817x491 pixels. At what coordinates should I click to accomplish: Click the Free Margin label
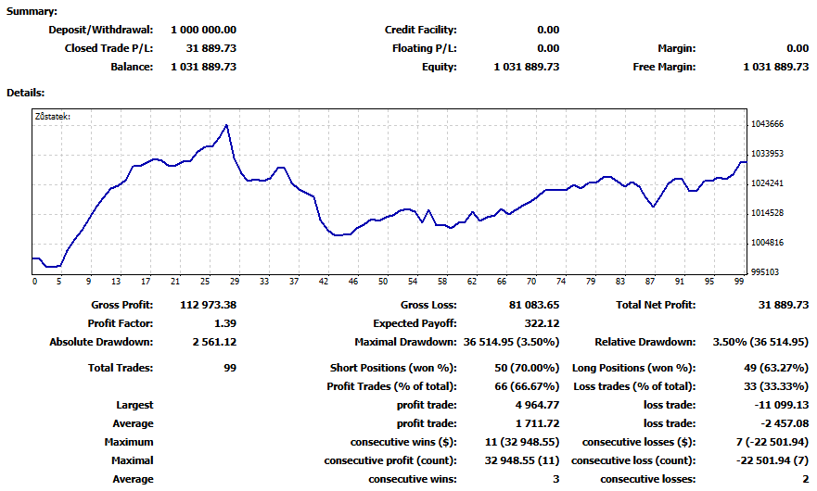pyautogui.click(x=664, y=67)
